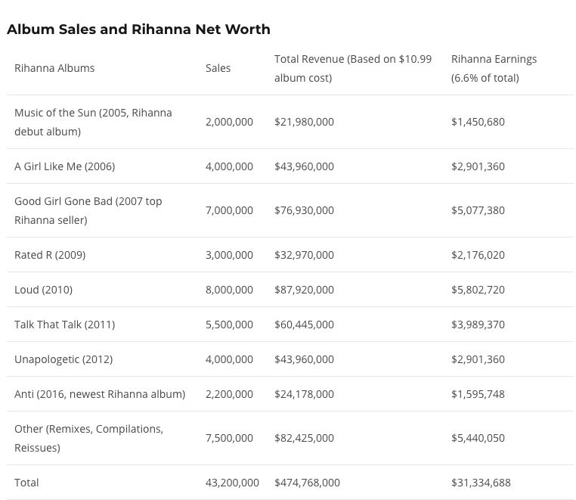This screenshot has width=576, height=500.
Task: Click the 'Loud (2010)' album name
Action: (43, 290)
